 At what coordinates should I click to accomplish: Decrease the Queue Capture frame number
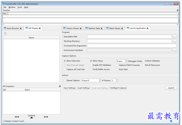(x=100, y=81)
